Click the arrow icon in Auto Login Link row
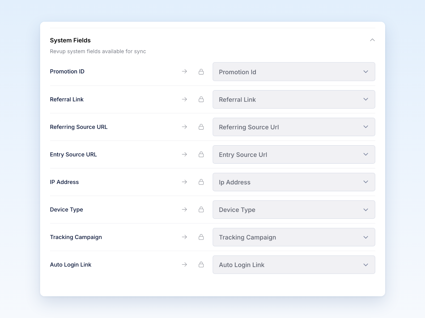The width and height of the screenshot is (425, 318). [x=184, y=265]
